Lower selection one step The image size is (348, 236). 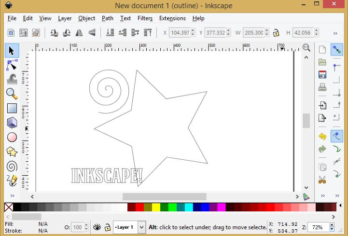123,33
